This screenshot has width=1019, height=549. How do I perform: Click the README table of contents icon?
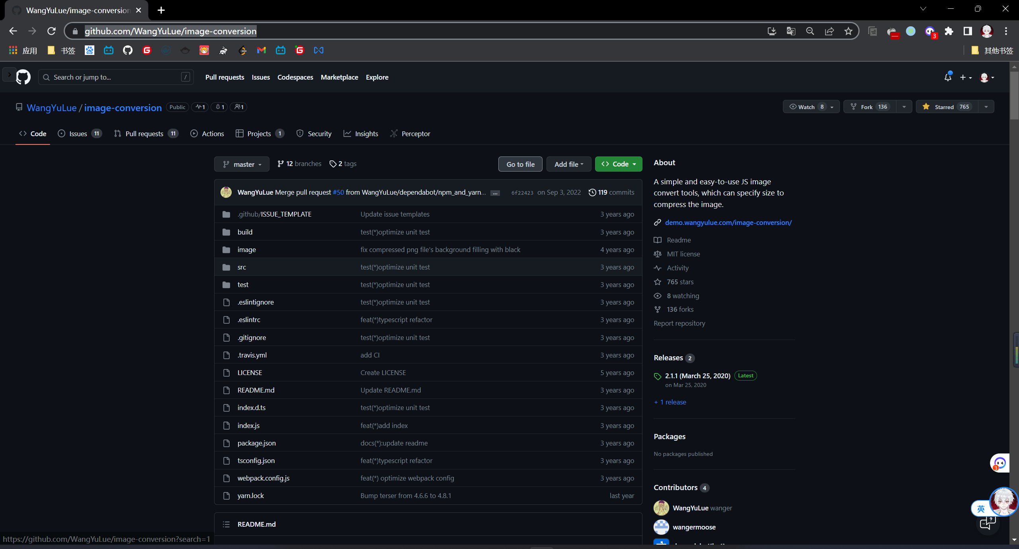[226, 524]
